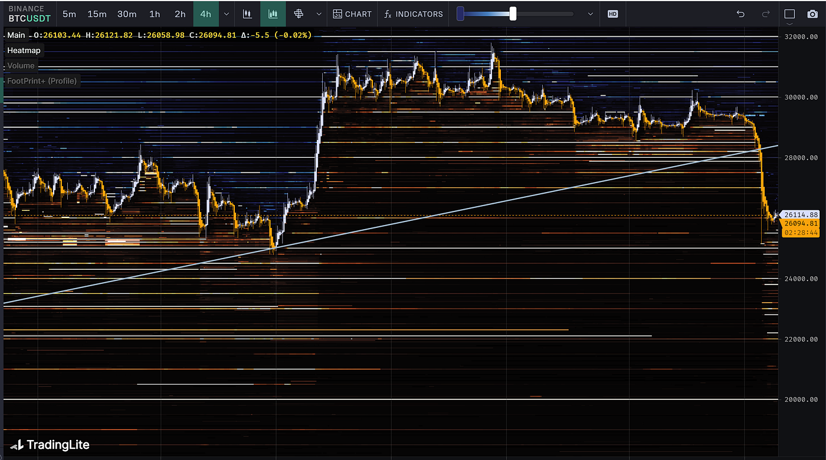
Task: Redo the last chart action
Action: pyautogui.click(x=766, y=14)
